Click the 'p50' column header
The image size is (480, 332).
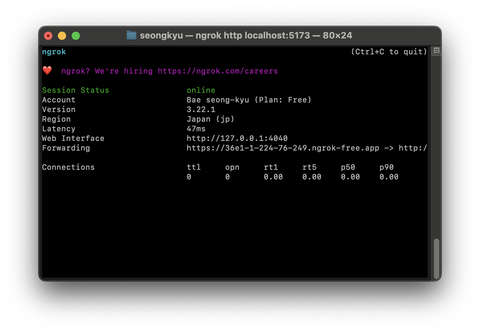point(348,167)
